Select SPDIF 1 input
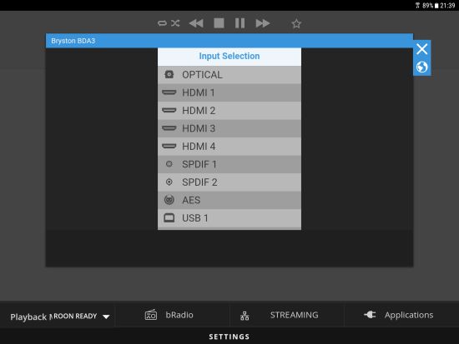 pos(229,164)
